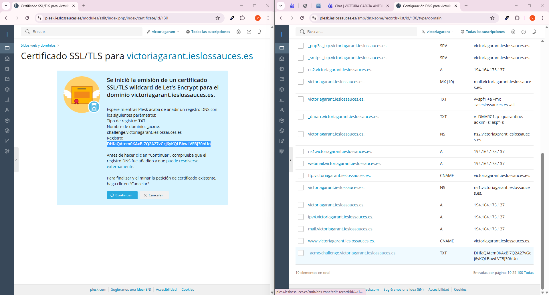The image size is (549, 295).
Task: Open Mail envelope icon in right Plesk sidebar
Action: coord(282,59)
